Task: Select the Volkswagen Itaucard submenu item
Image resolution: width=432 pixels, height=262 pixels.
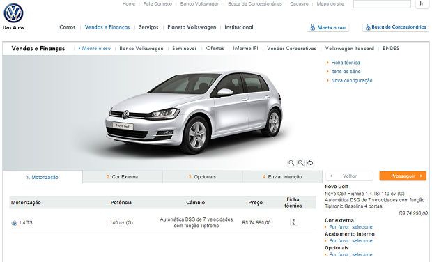Action: (x=350, y=49)
